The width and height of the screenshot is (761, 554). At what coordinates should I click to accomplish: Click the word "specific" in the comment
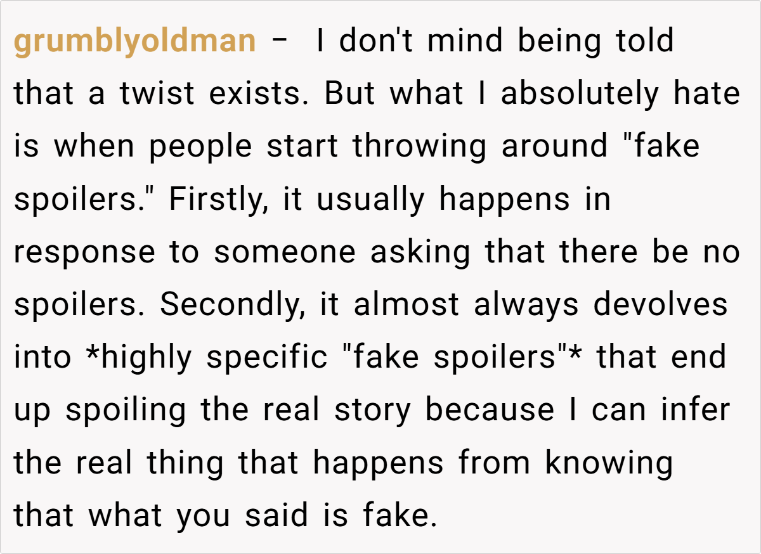point(267,358)
